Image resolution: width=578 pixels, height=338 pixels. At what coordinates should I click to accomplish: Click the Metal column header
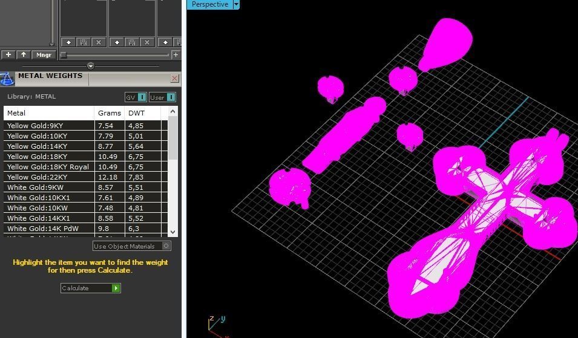click(49, 113)
